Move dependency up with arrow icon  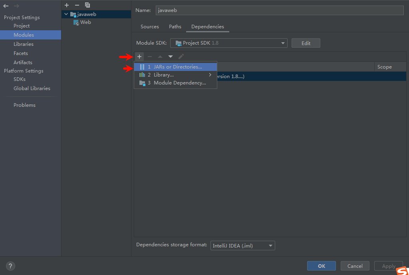click(160, 57)
